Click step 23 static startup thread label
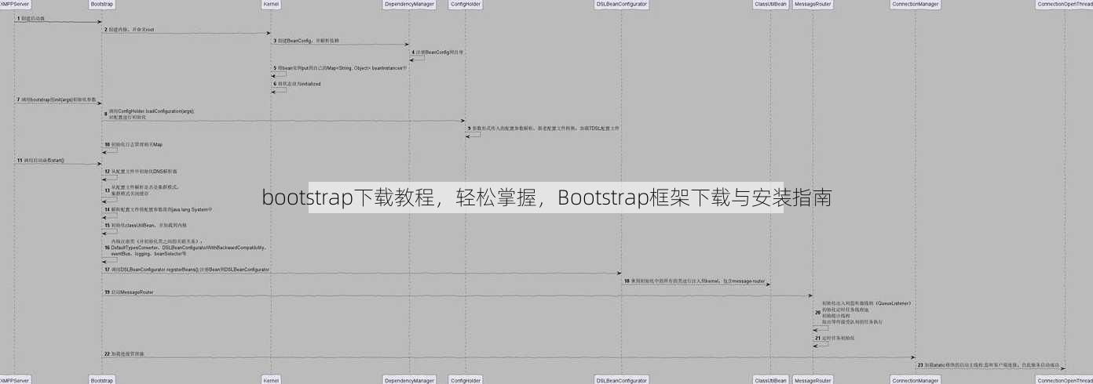Viewport: 1093px width, 384px height. [989, 365]
